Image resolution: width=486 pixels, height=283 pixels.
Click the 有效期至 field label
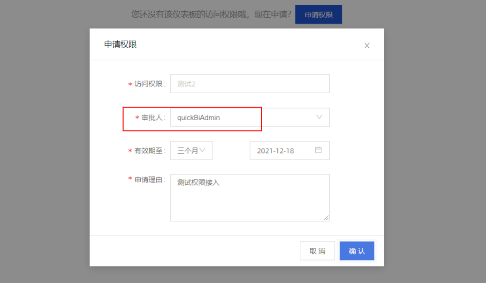[148, 151]
